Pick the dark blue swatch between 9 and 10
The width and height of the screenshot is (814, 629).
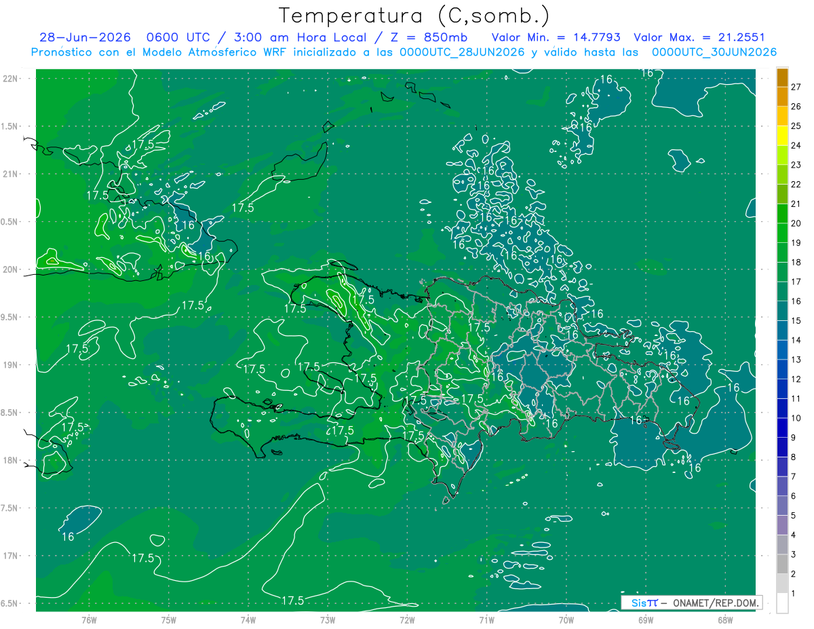click(782, 427)
